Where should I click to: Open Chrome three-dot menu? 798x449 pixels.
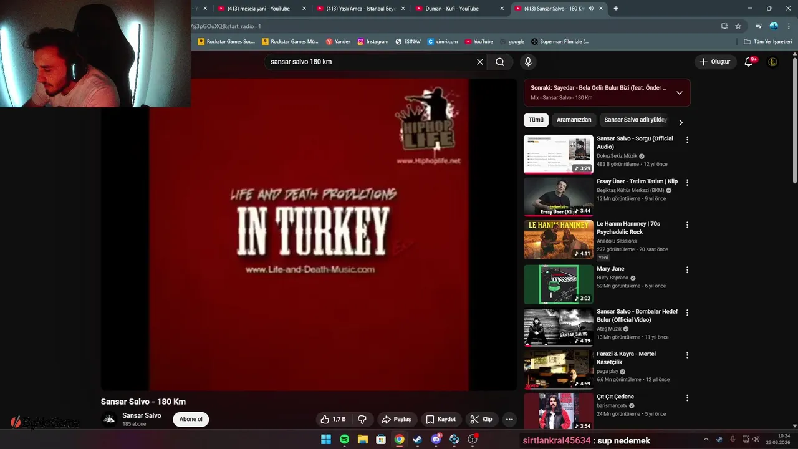point(789,26)
